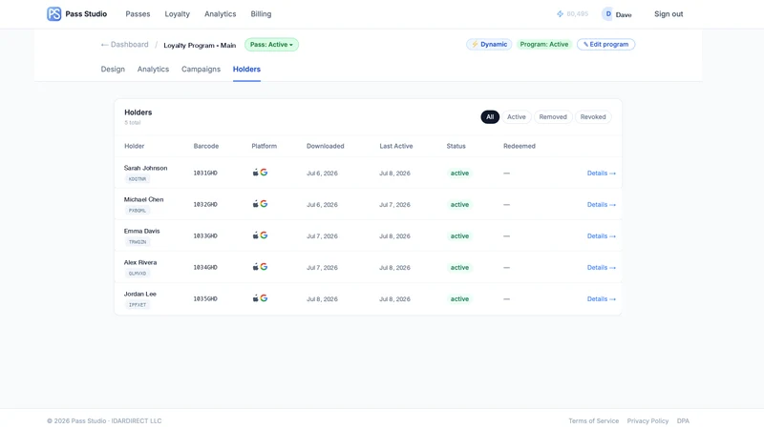Click the Pass Studio logo icon

tap(54, 13)
